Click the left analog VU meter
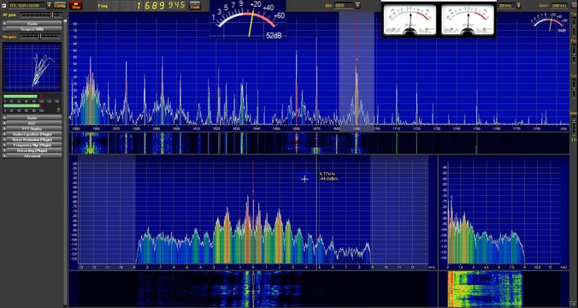 [x=410, y=21]
